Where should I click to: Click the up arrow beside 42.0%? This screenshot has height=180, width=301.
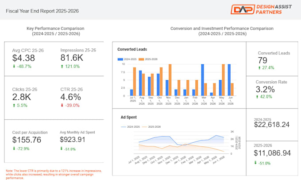(x=257, y=97)
